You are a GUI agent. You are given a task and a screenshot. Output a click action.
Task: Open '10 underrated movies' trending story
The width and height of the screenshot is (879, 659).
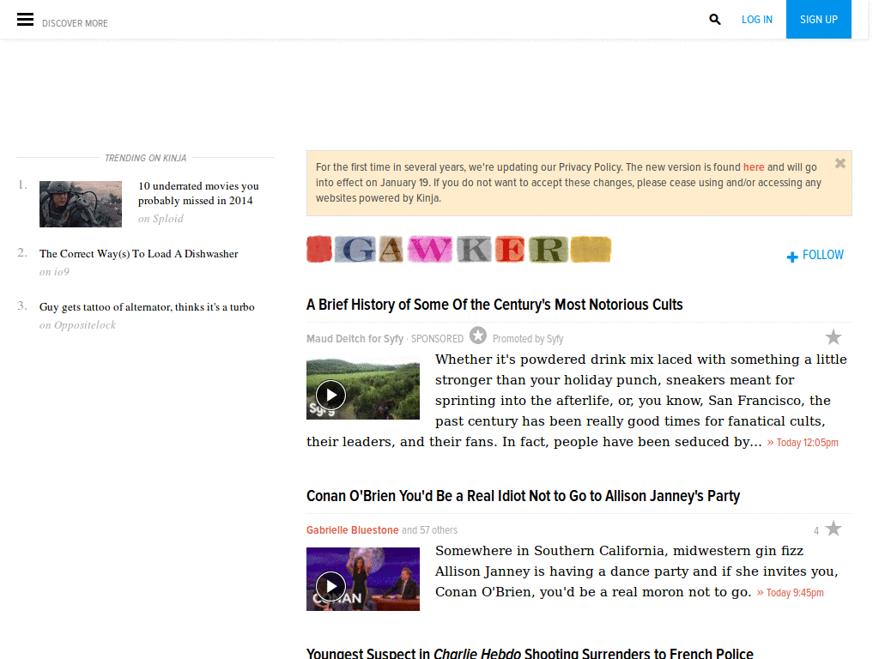point(198,193)
